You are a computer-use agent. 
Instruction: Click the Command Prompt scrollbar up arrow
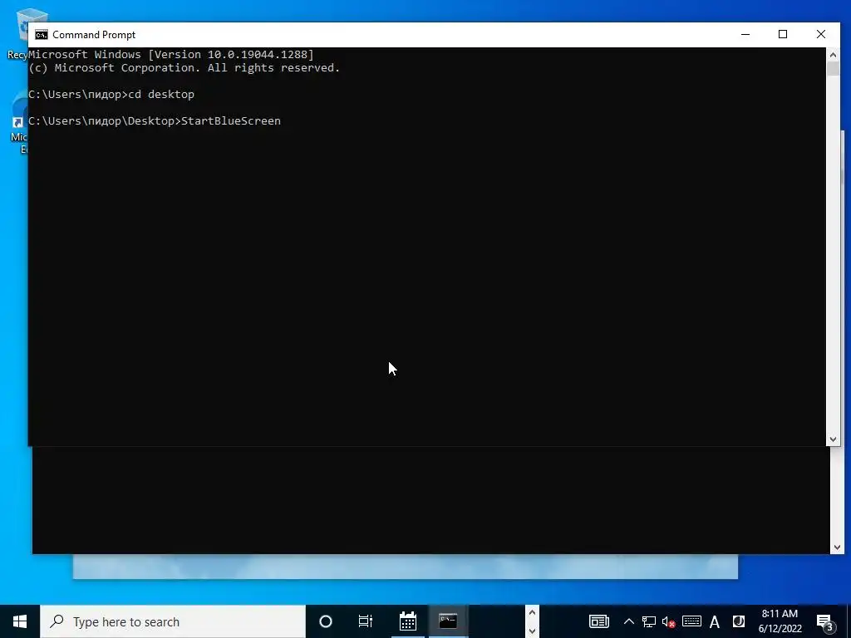click(x=833, y=54)
